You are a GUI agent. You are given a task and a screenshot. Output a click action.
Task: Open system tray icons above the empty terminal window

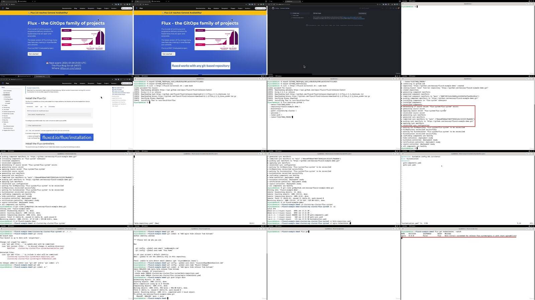[531, 1]
